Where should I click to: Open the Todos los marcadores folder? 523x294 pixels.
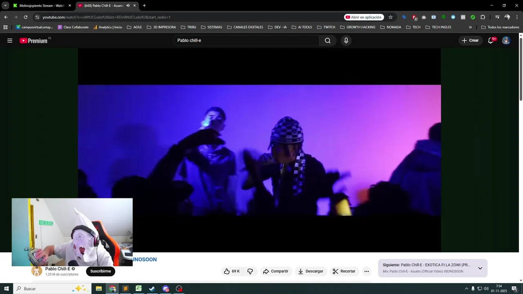point(500,27)
